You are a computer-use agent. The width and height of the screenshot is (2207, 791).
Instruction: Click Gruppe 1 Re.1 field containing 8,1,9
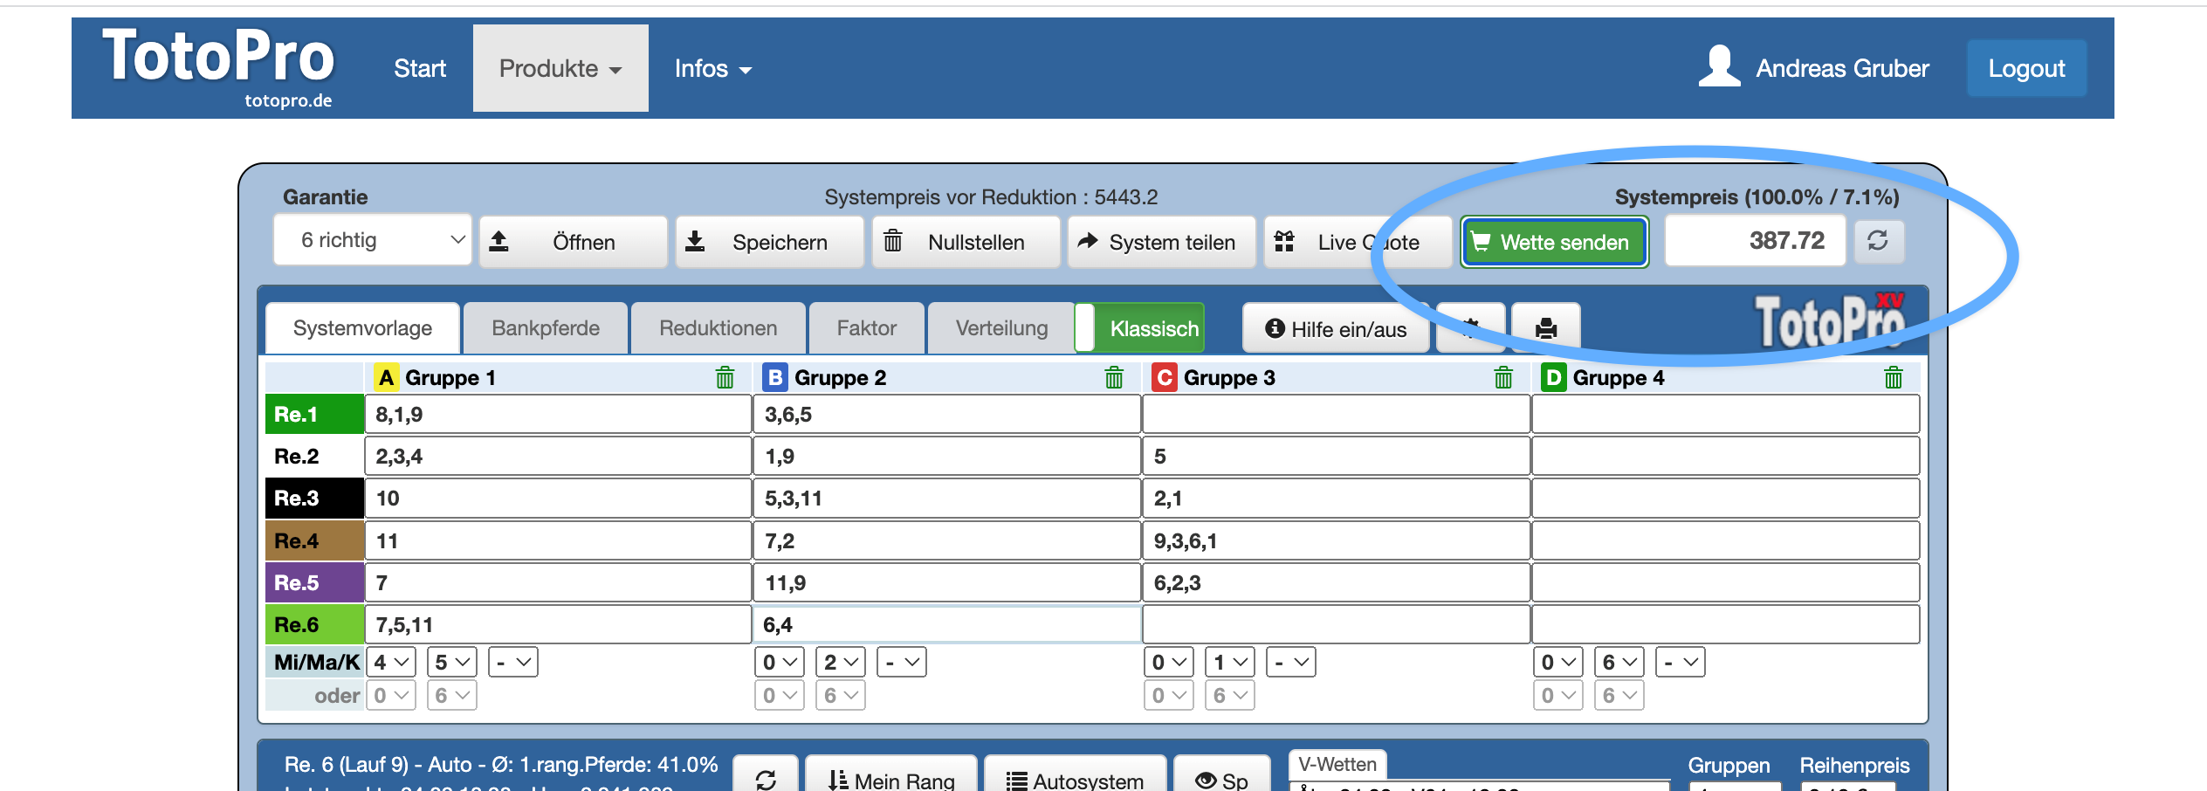559,415
